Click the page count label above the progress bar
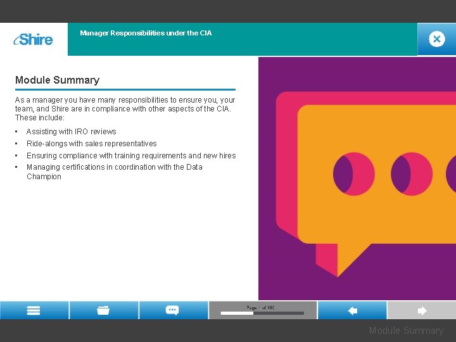This screenshot has width=456, height=342. (260, 307)
